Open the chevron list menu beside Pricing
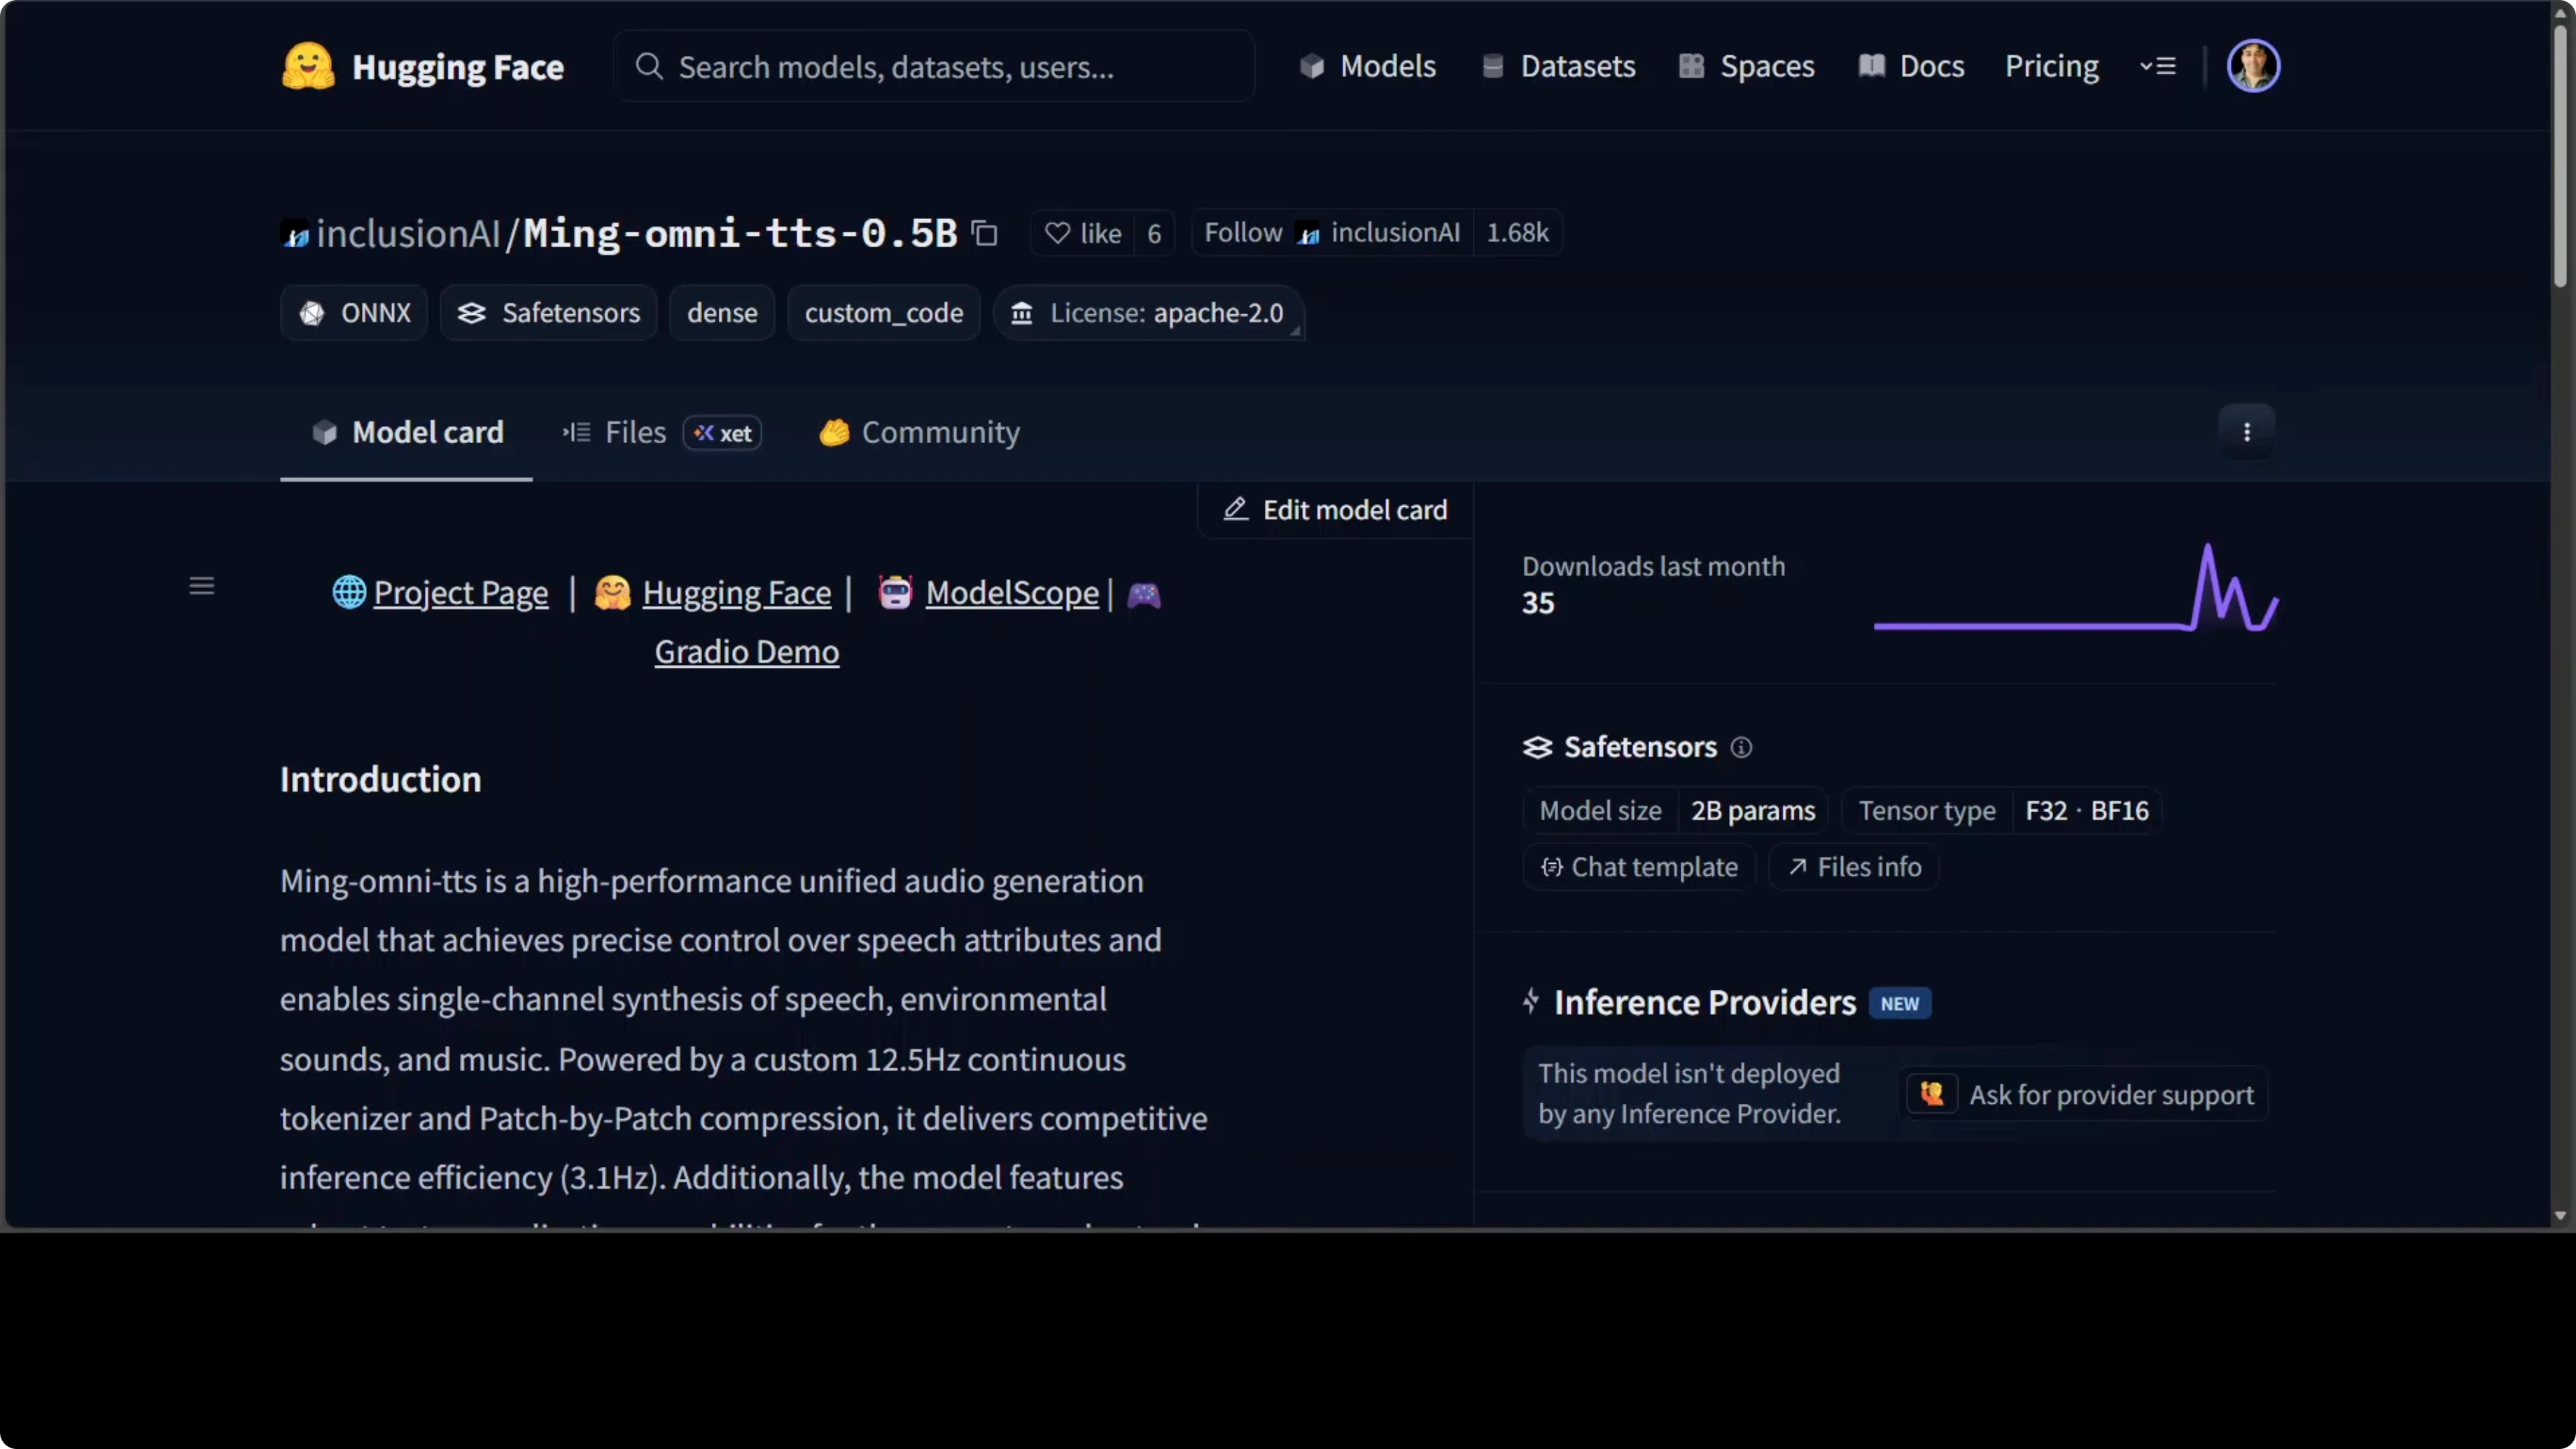The image size is (2576, 1449). click(2159, 65)
